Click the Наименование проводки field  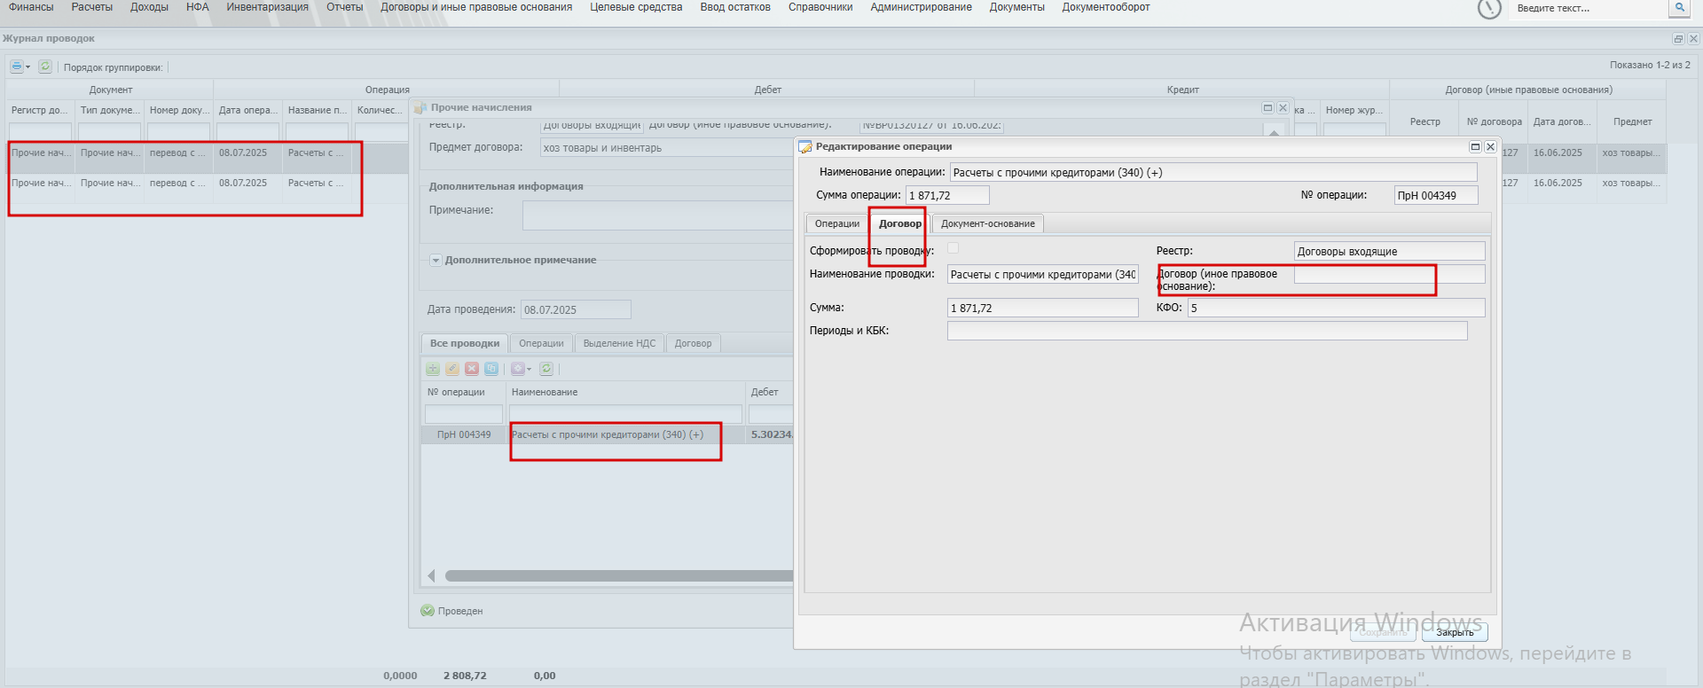point(1042,274)
